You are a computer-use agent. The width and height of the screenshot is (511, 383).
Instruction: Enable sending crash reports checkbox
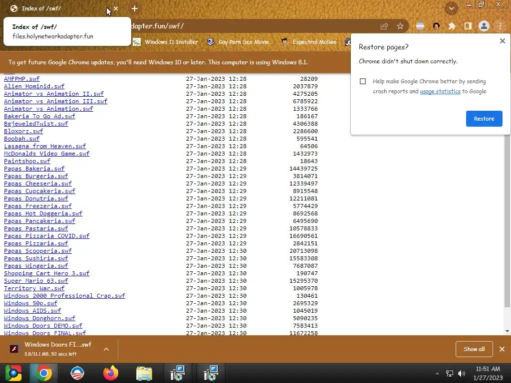coord(363,81)
